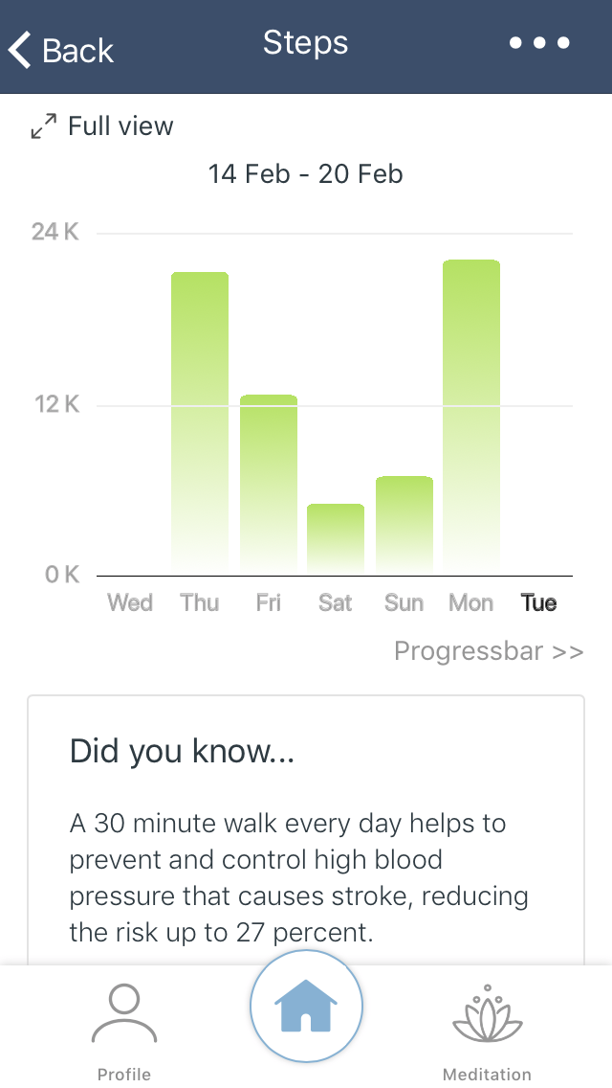Choose the Tue day label
Image resolution: width=612 pixels, height=1088 pixels.
pos(538,602)
